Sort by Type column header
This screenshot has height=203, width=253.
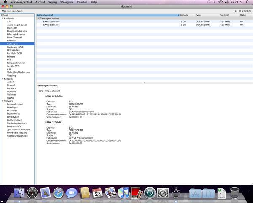207,15
